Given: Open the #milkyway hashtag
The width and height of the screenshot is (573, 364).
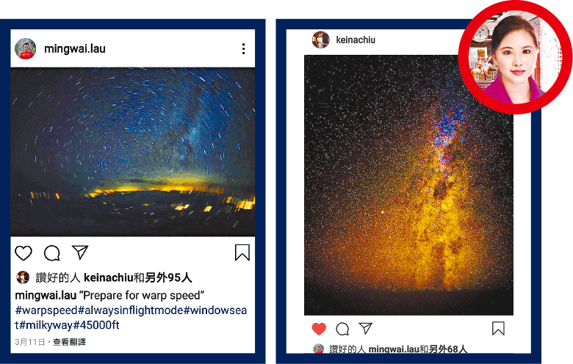Looking at the screenshot, I should pos(46,325).
